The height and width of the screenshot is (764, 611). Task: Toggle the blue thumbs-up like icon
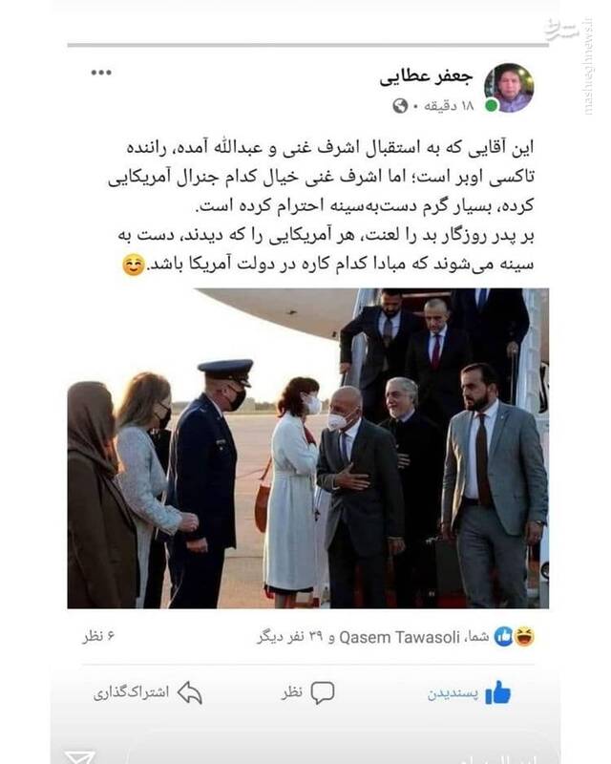pyautogui.click(x=497, y=692)
